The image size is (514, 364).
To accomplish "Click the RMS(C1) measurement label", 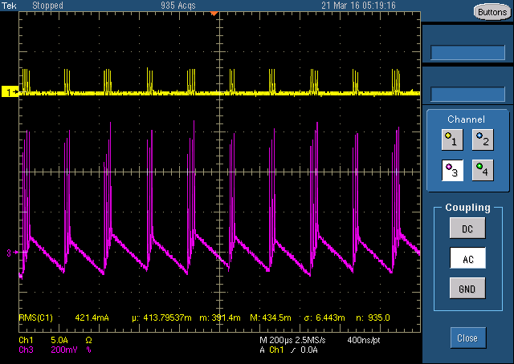I will 35,317.
